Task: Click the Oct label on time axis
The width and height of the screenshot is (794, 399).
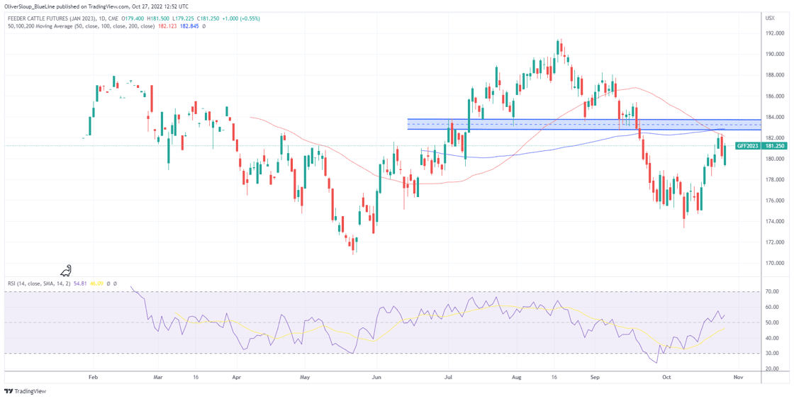Action: 666,378
